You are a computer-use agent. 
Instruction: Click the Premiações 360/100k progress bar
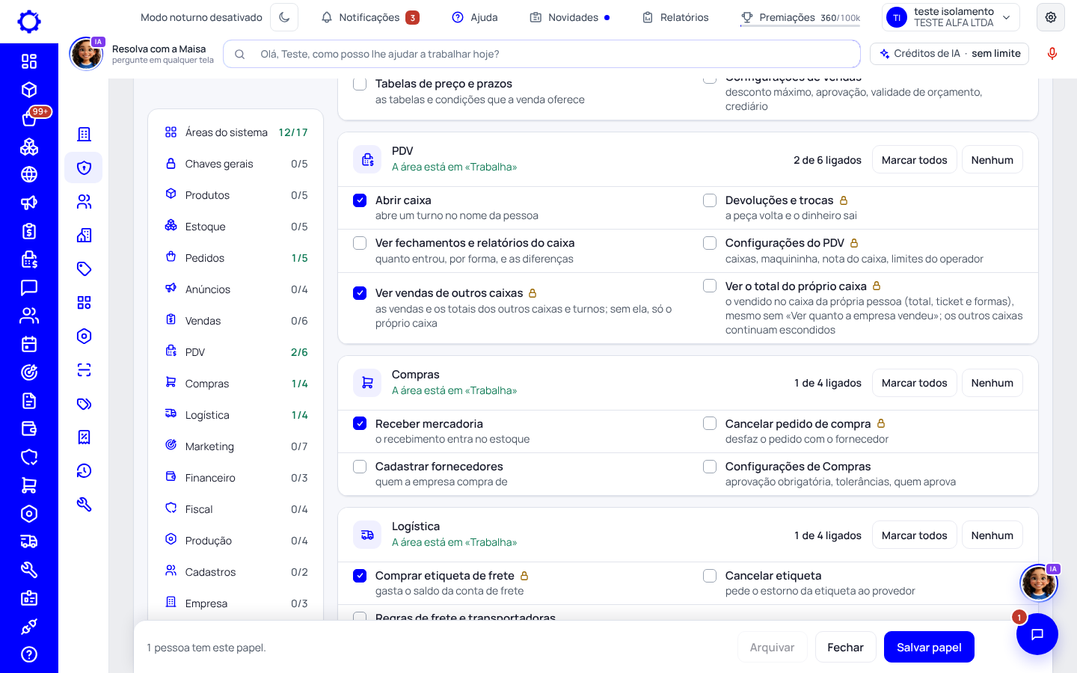[x=800, y=18]
